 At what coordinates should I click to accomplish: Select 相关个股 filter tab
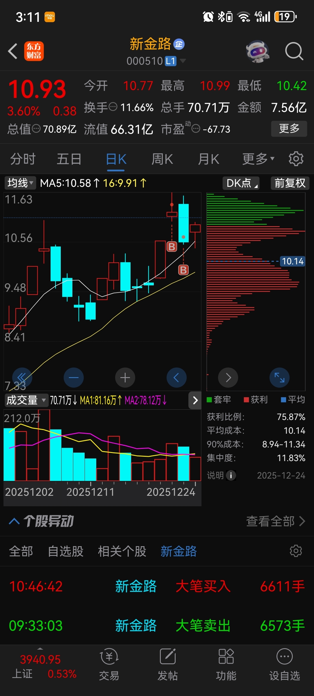click(122, 551)
